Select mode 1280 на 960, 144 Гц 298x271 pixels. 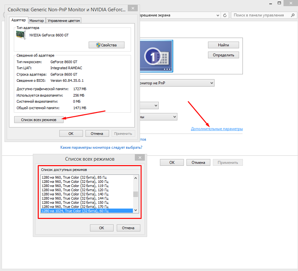87,198
